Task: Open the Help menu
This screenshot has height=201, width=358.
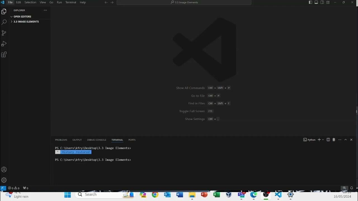Action: click(83, 2)
